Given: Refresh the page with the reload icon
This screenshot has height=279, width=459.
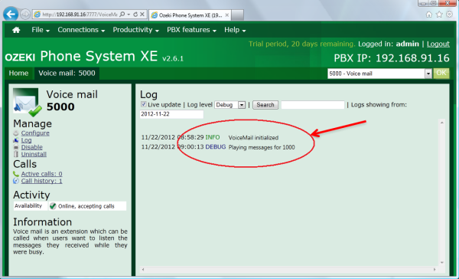Looking at the screenshot, I should click(135, 15).
